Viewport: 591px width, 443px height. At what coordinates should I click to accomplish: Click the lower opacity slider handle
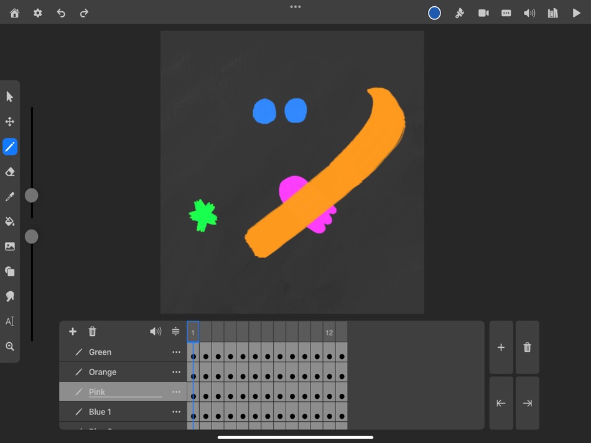coord(31,236)
